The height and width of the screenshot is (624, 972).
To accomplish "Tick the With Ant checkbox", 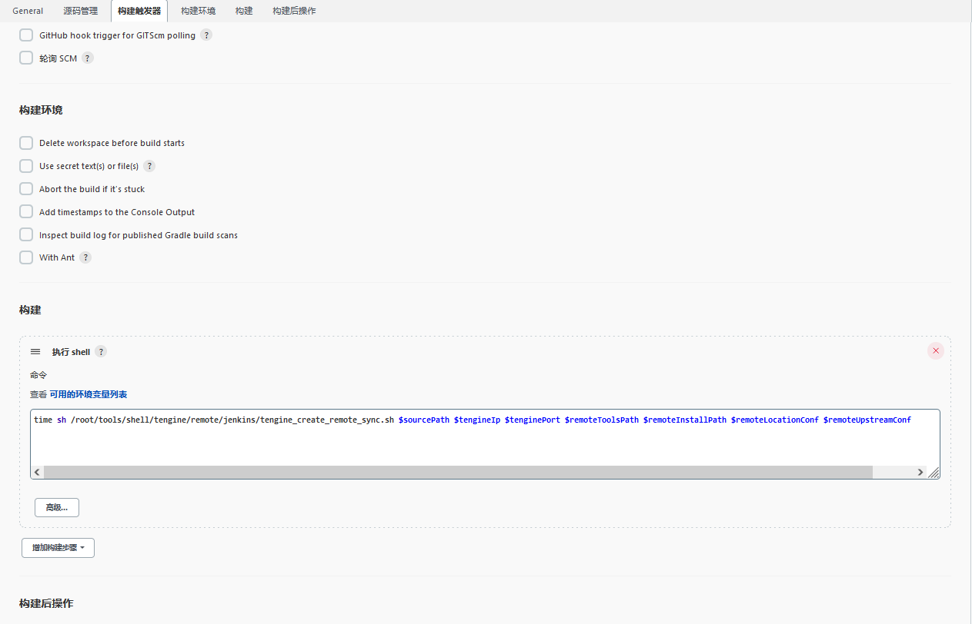I will pyautogui.click(x=26, y=257).
